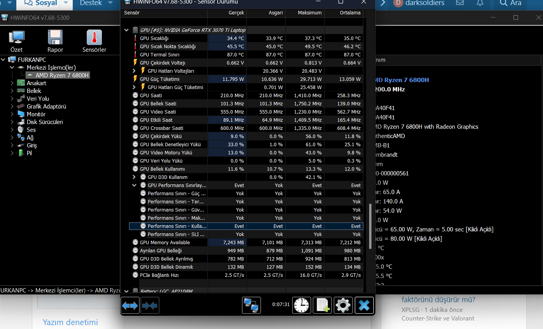Select the GPU Sıcak Nokta Sıcaklığı row label
This screenshot has width=543, height=329.
[x=168, y=46]
